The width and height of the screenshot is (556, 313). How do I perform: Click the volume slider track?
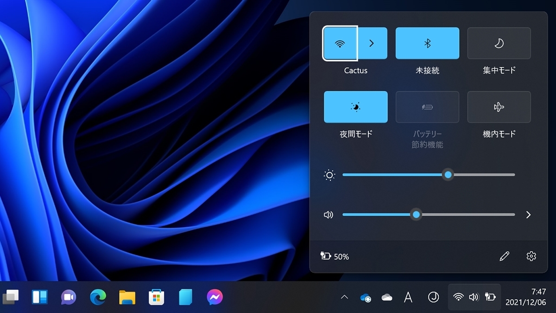[x=429, y=215]
